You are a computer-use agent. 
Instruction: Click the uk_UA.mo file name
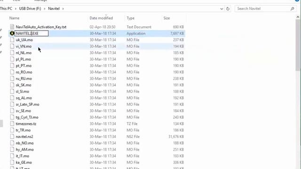(24, 40)
